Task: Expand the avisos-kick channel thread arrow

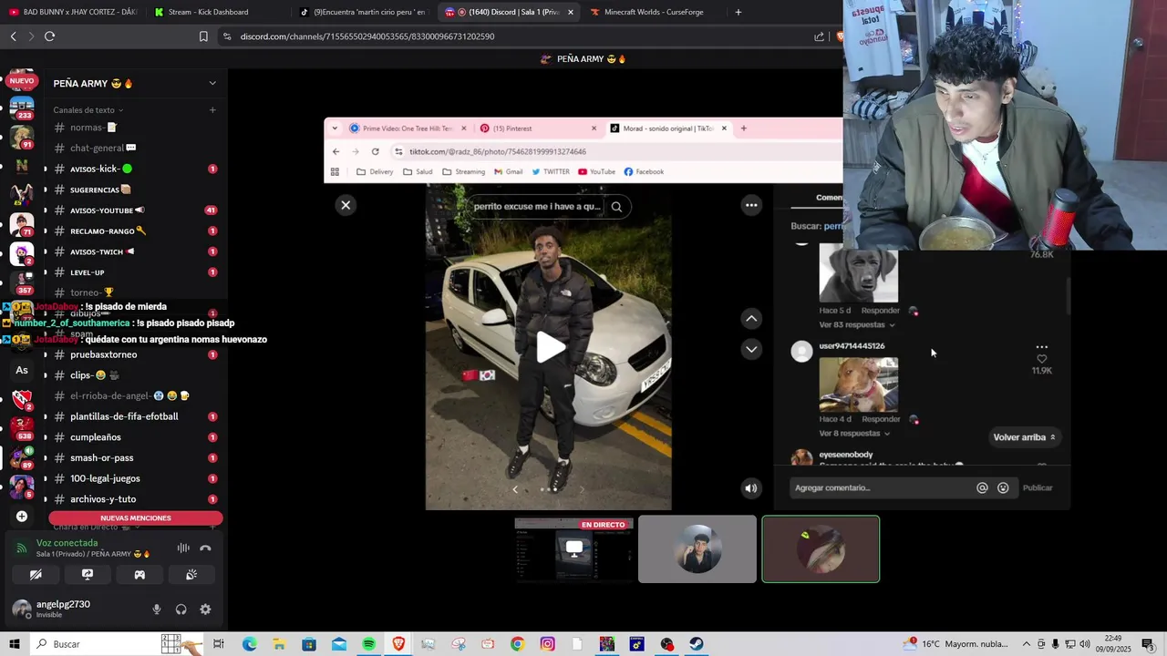Action: coord(45,169)
